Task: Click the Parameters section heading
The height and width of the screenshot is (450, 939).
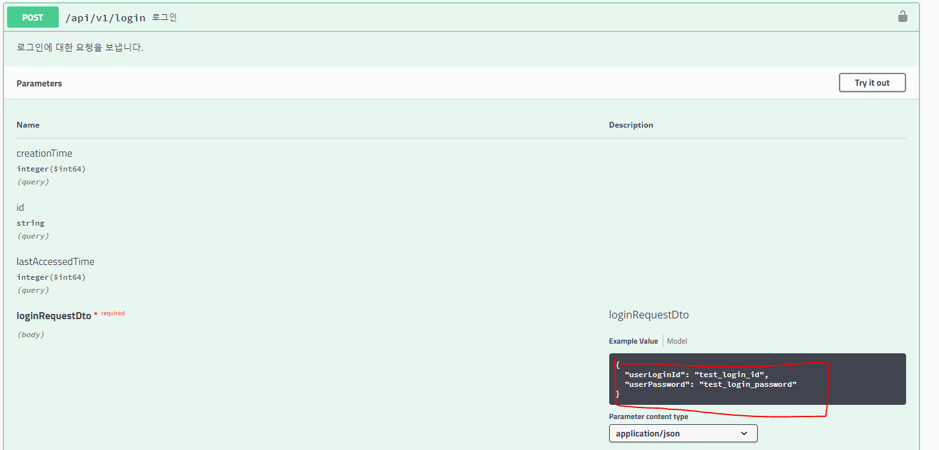Action: 39,83
